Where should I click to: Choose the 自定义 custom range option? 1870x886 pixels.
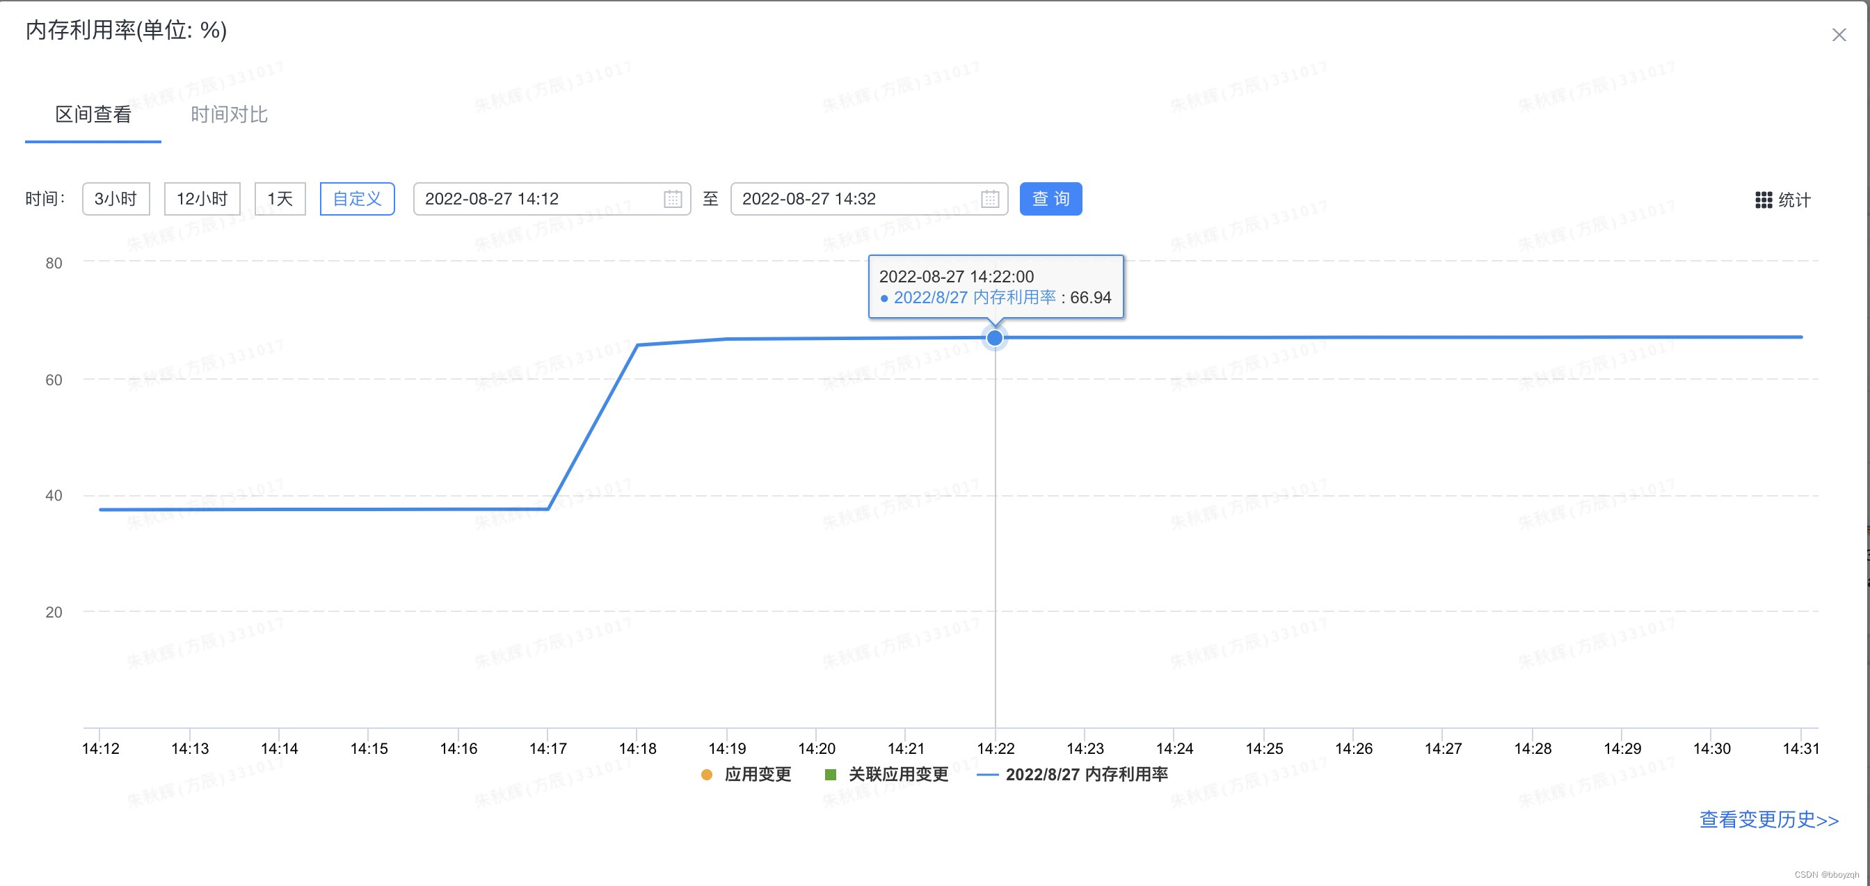[356, 199]
